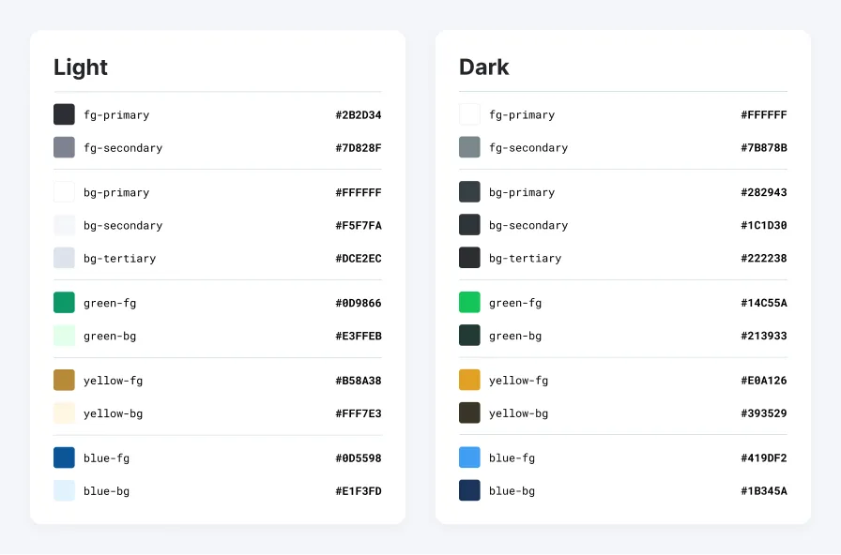The image size is (841, 555).
Task: Click the bg-primary swatch under Dark
Action: (x=468, y=192)
